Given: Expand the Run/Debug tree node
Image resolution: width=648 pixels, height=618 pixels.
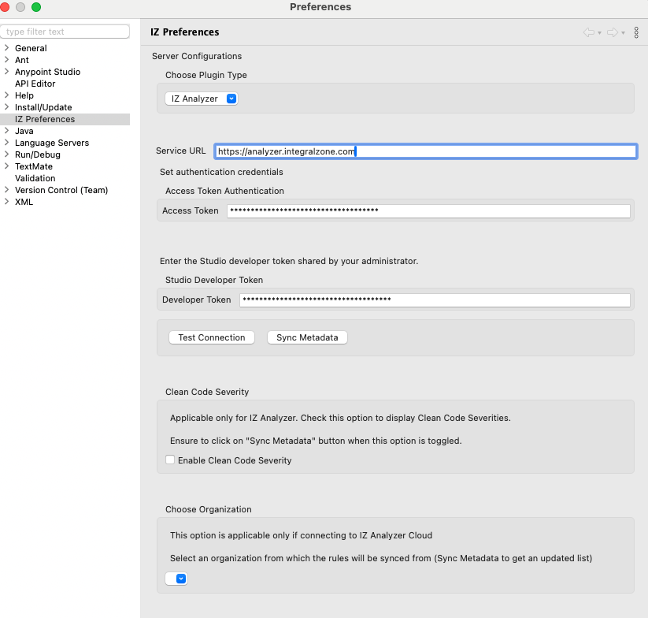Looking at the screenshot, I should point(6,154).
